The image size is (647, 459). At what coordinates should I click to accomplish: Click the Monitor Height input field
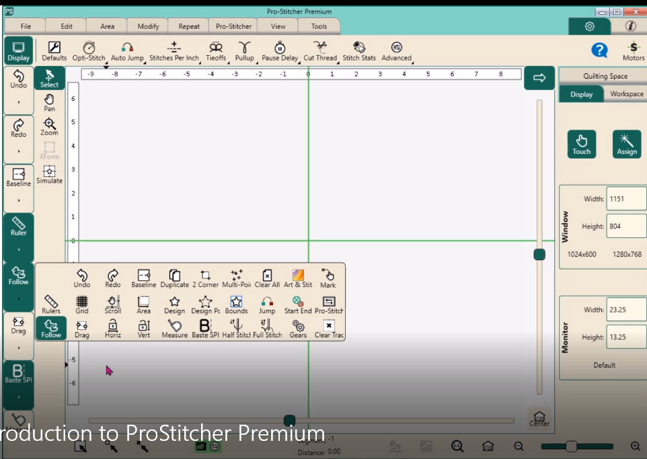(626, 337)
